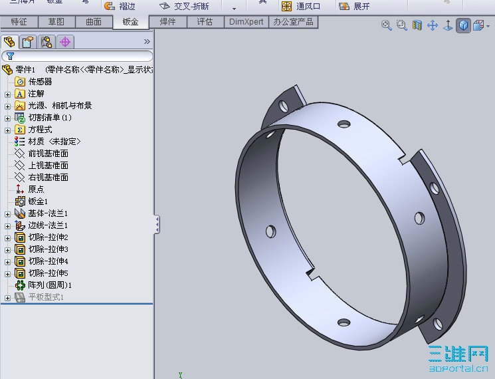The image size is (495, 379).
Task: Click the 边线-法兰1 edge flange icon
Action: point(20,225)
